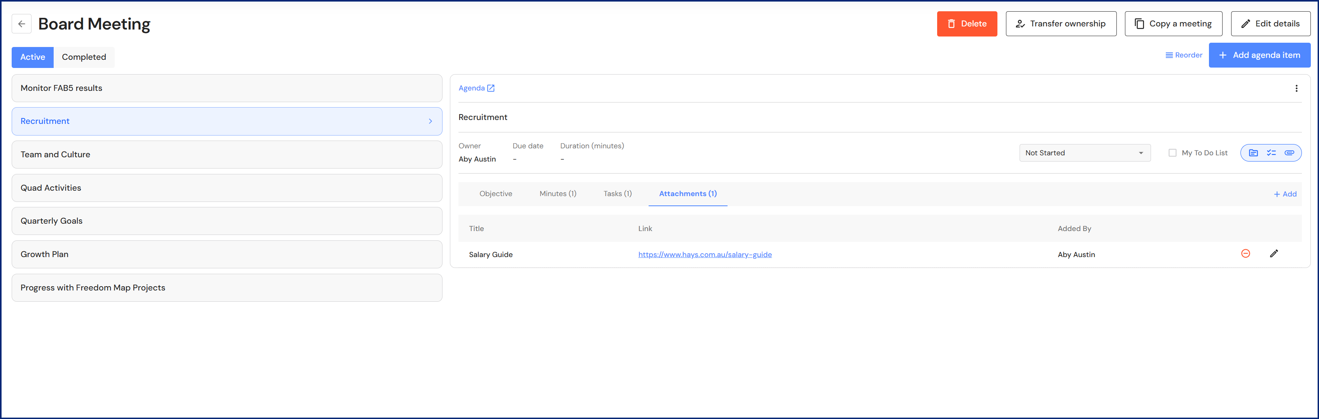Click the + Add attachment link
1319x419 pixels.
(x=1285, y=195)
